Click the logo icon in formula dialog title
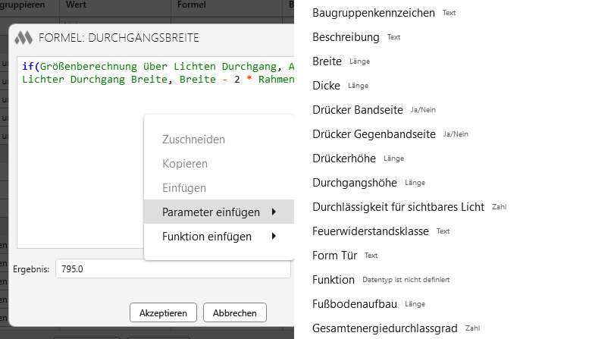 [x=23, y=37]
